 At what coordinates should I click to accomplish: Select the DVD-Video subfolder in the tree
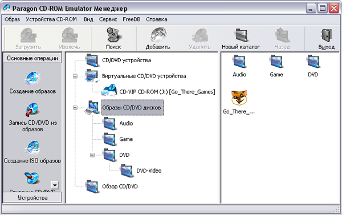149,171
